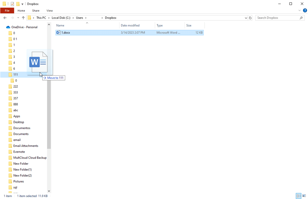Click the Word icon of 1.docx
This screenshot has height=199, width=308.
(58, 33)
